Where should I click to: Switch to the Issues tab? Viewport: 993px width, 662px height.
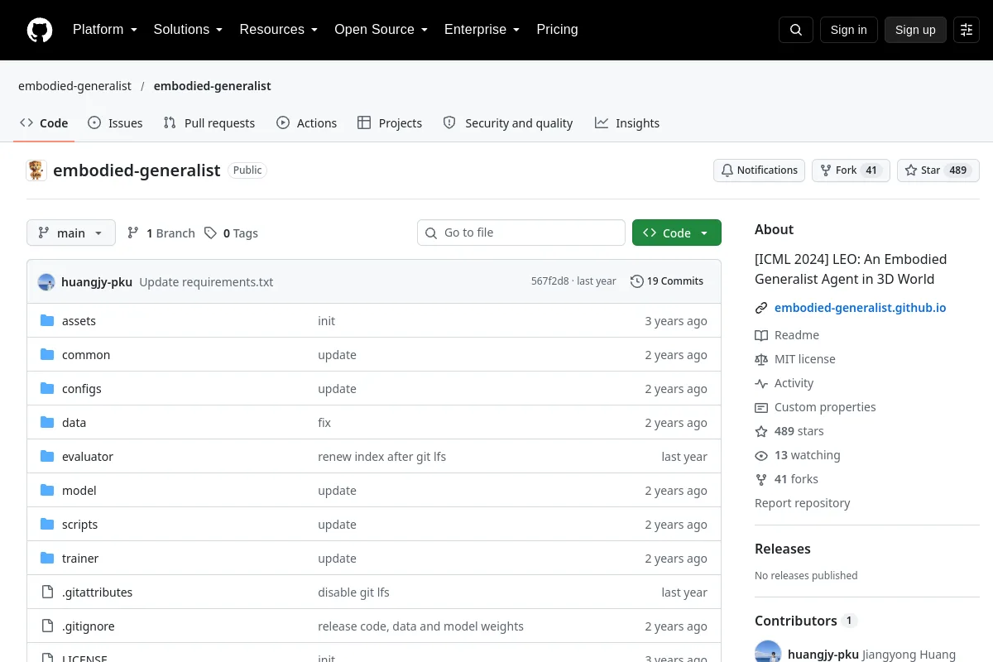115,123
